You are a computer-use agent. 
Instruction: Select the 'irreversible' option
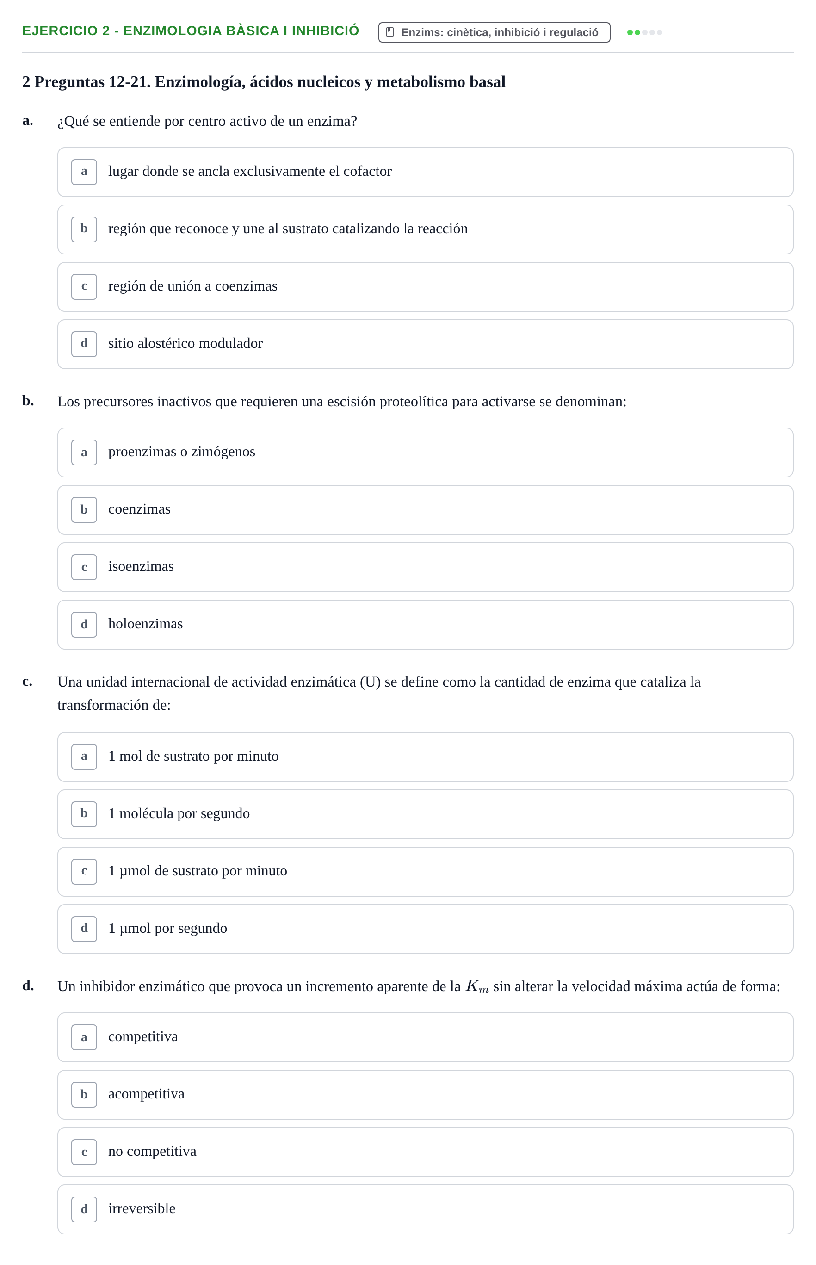(425, 1209)
